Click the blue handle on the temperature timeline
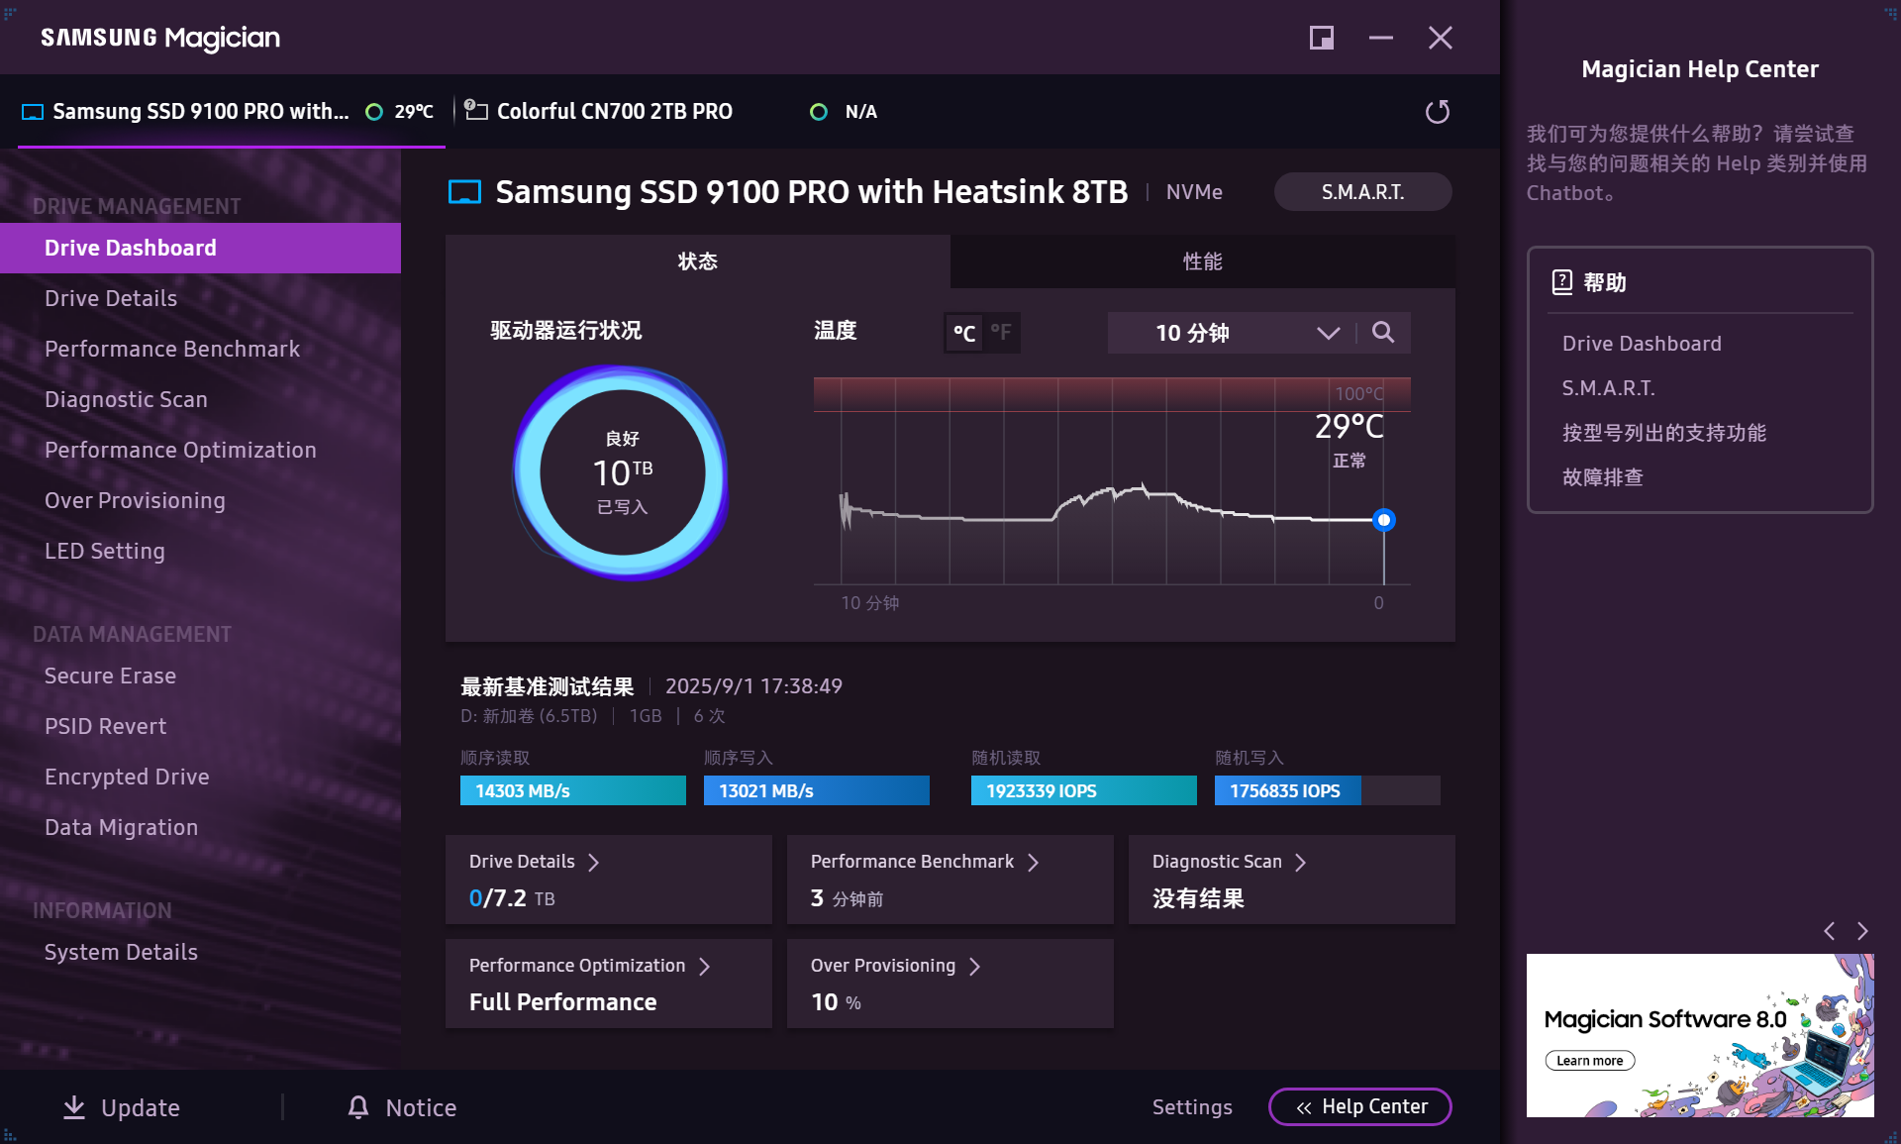 (x=1383, y=519)
